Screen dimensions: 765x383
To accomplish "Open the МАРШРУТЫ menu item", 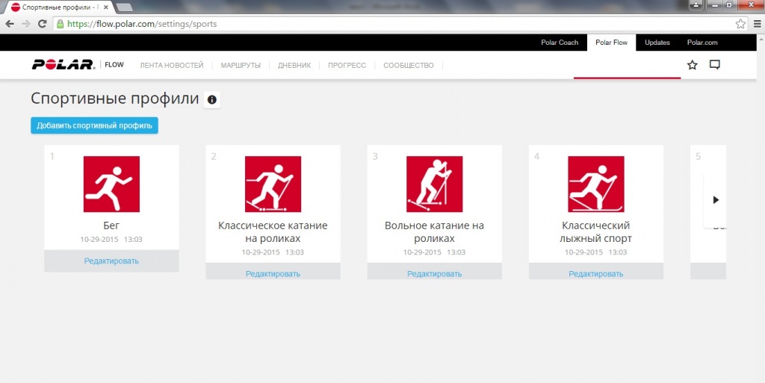I will 241,65.
